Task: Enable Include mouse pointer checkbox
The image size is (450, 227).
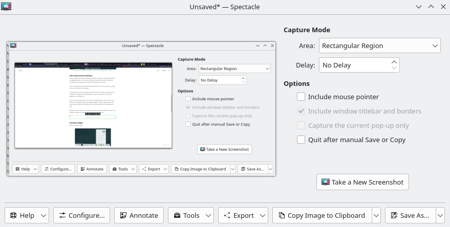Action: (x=301, y=97)
